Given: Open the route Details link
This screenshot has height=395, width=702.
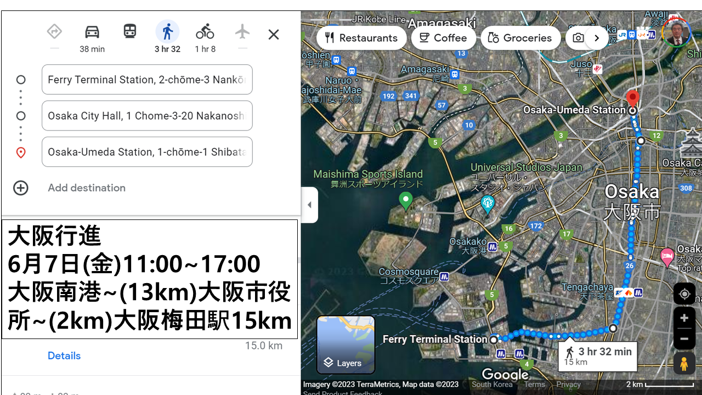Looking at the screenshot, I should pyautogui.click(x=64, y=356).
